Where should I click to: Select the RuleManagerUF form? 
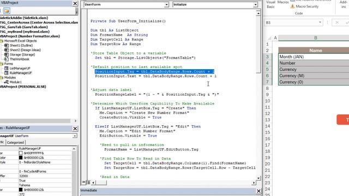coord(21,73)
